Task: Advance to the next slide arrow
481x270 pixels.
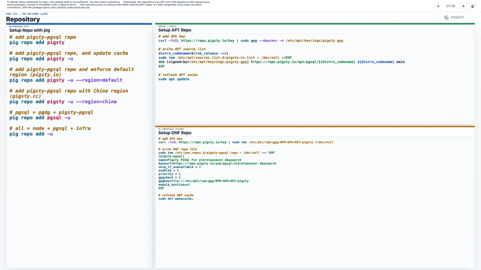Action: pyautogui.click(x=463, y=6)
